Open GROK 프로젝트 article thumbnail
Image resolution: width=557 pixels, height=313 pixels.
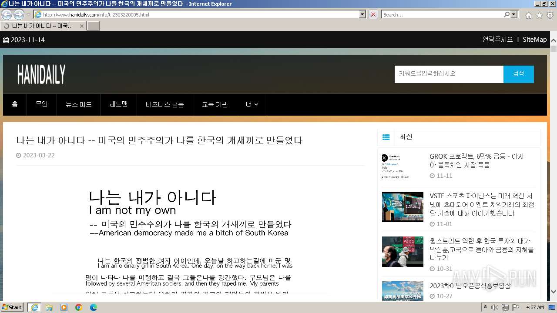click(403, 166)
